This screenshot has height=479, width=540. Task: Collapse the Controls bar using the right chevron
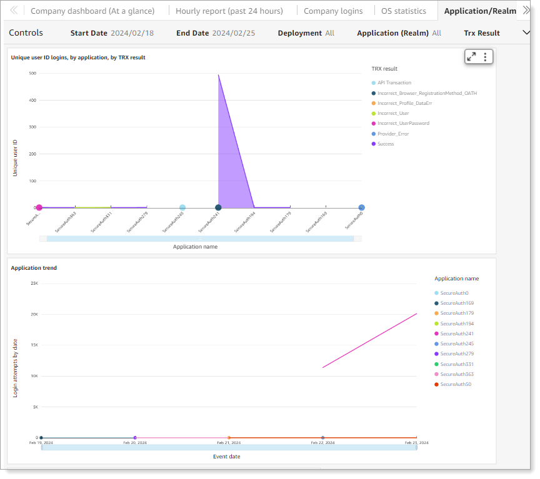point(525,32)
